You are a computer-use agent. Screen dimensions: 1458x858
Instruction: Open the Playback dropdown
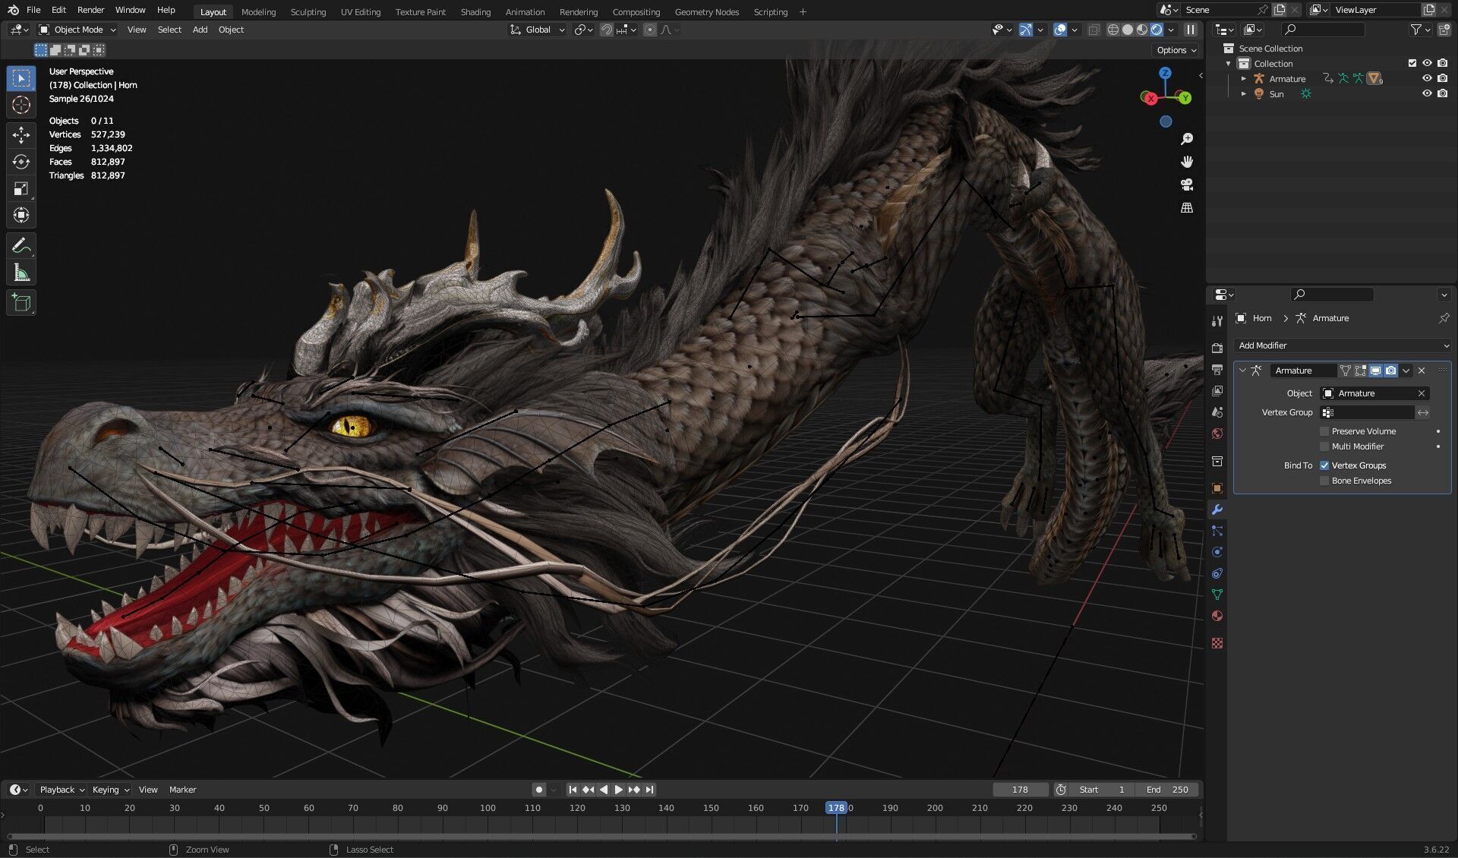[62, 790]
